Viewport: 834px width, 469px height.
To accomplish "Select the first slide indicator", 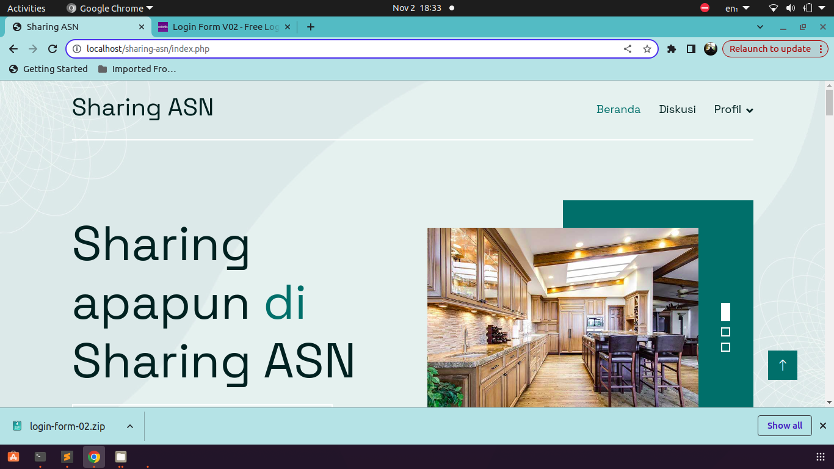I will (x=725, y=312).
